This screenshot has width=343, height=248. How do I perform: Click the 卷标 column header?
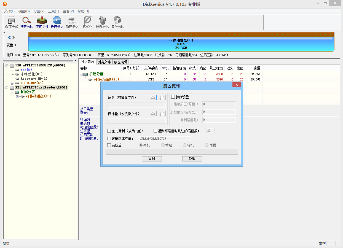tap(100, 68)
